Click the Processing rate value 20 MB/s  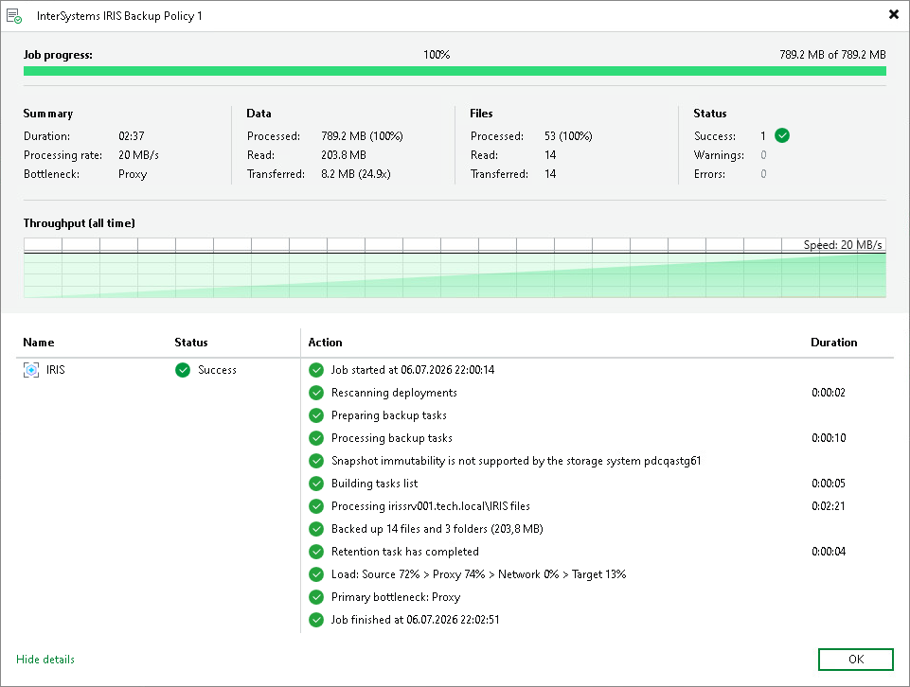(x=138, y=155)
